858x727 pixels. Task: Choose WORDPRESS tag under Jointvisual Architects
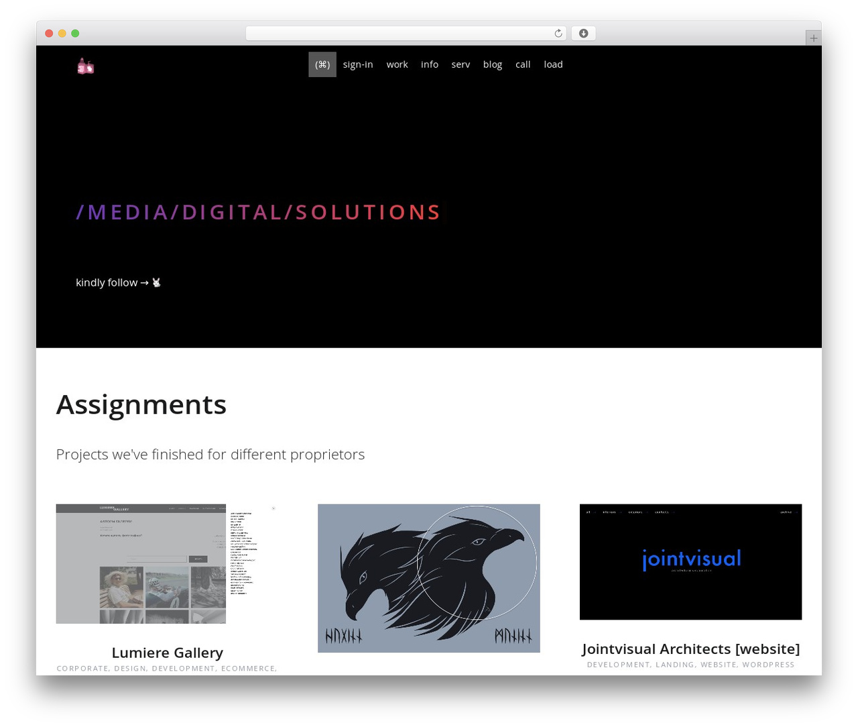coord(768,665)
